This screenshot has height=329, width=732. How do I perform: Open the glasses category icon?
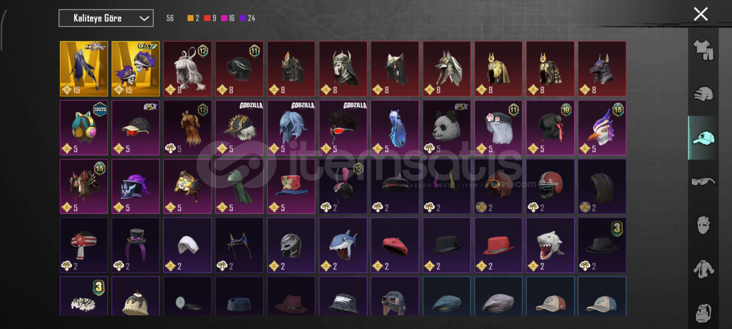[703, 182]
